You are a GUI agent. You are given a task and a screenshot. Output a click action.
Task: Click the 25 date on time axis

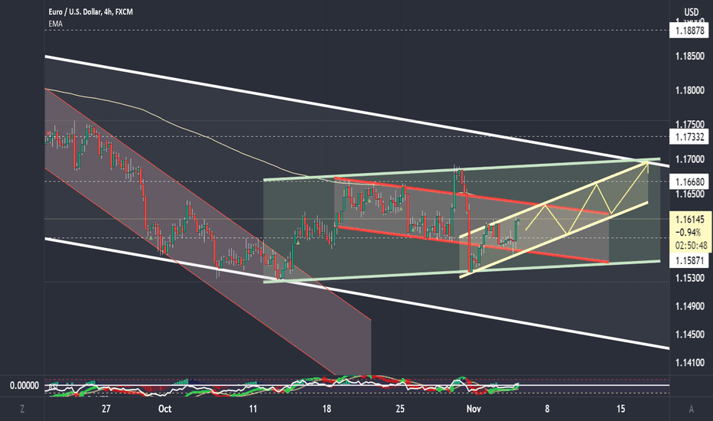(400, 409)
